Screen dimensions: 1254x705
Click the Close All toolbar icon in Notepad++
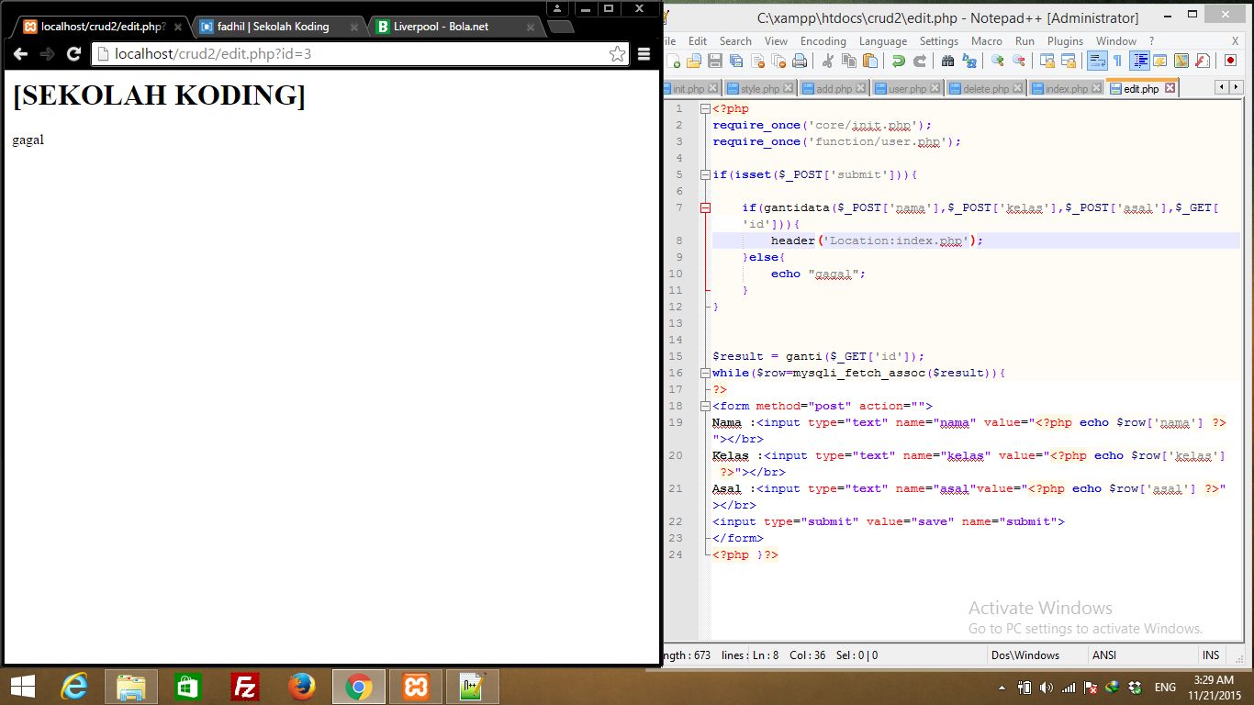(x=778, y=61)
